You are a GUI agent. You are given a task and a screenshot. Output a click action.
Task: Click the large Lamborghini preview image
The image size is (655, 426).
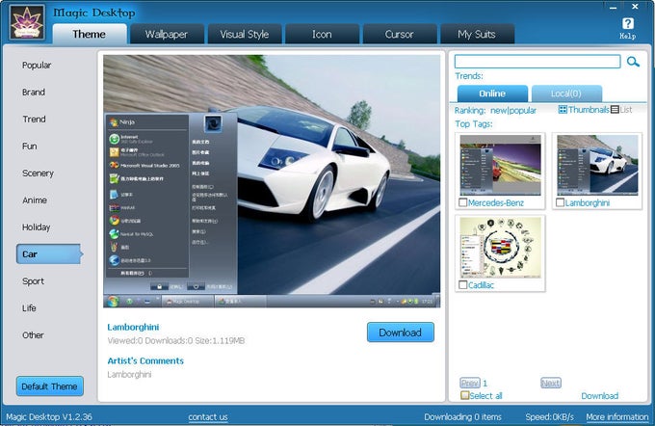[x=272, y=181]
